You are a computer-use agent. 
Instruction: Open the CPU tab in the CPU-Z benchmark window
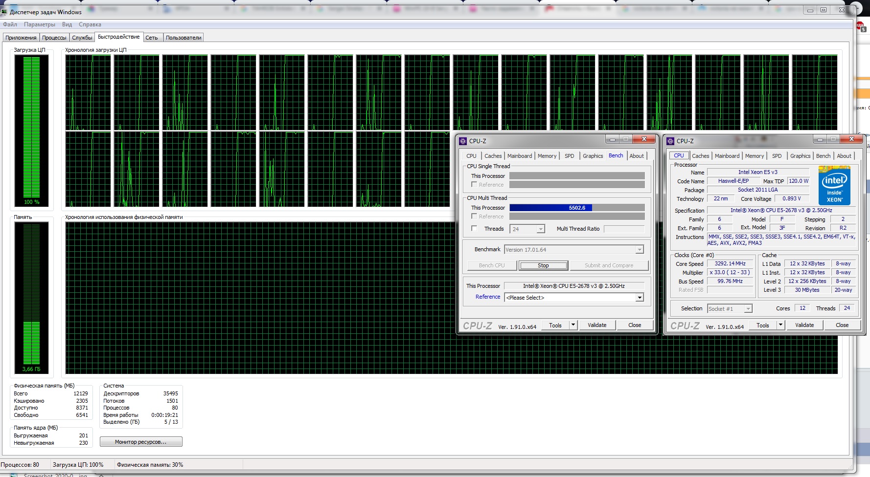(471, 156)
